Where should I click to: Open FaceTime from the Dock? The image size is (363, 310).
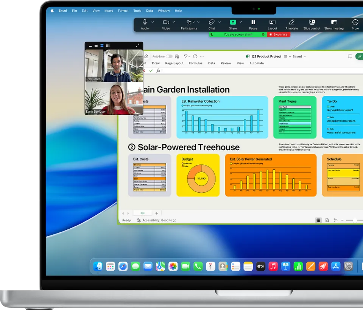tap(185, 266)
